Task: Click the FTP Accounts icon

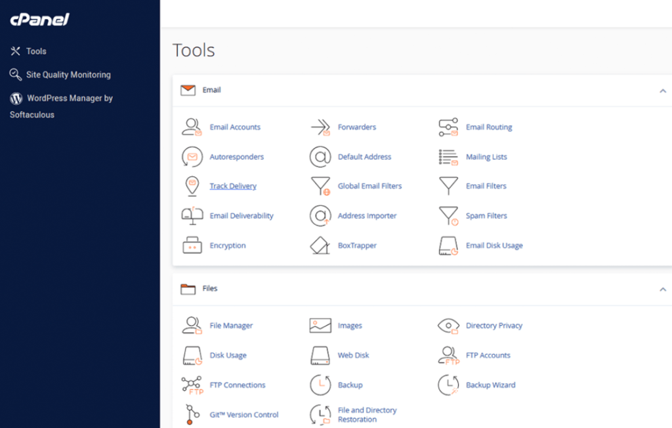Action: pos(448,356)
